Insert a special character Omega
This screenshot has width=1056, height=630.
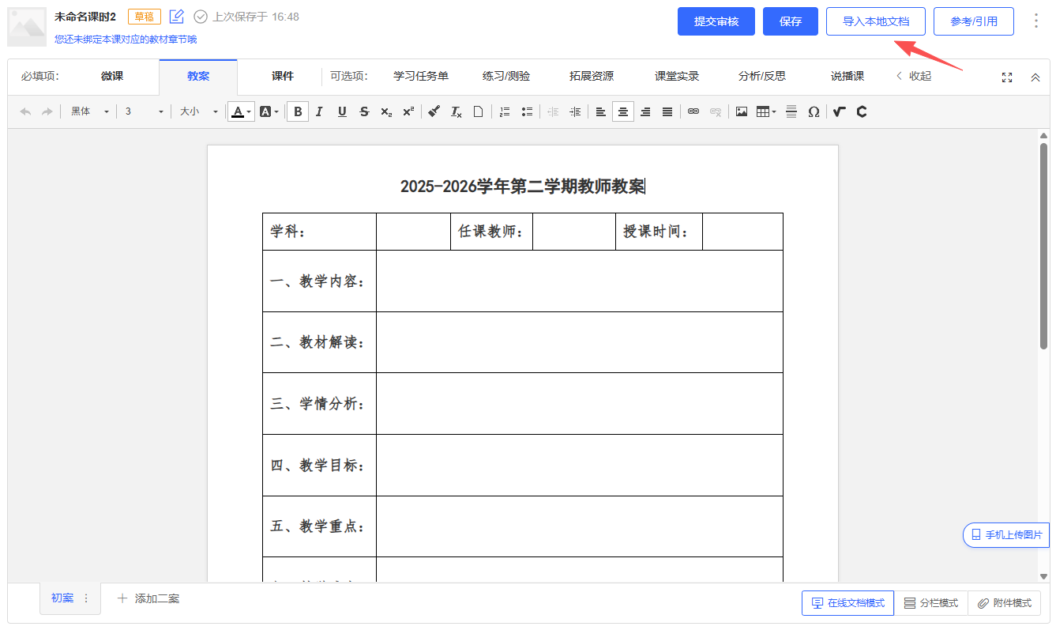(x=814, y=112)
